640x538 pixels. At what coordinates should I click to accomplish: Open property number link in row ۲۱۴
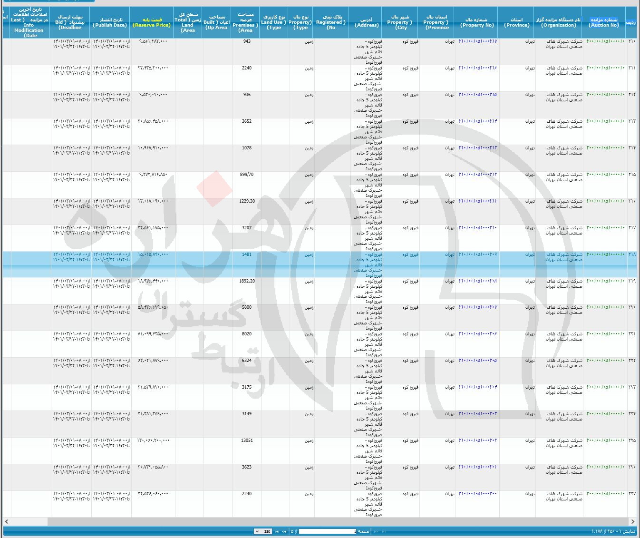coord(477,148)
